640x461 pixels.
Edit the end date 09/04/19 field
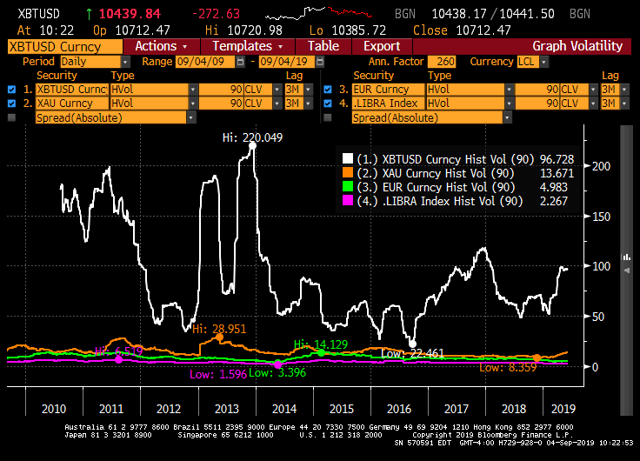pyautogui.click(x=287, y=62)
